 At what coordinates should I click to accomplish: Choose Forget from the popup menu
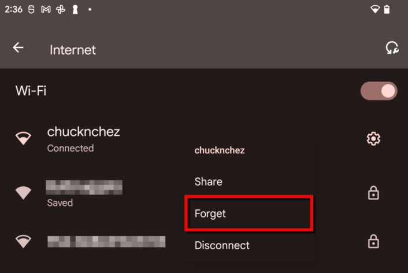point(210,213)
